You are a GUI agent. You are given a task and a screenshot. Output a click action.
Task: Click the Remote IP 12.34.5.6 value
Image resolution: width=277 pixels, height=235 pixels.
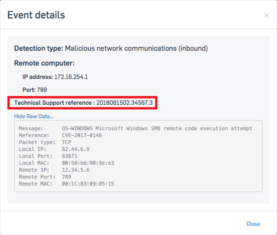(x=76, y=170)
